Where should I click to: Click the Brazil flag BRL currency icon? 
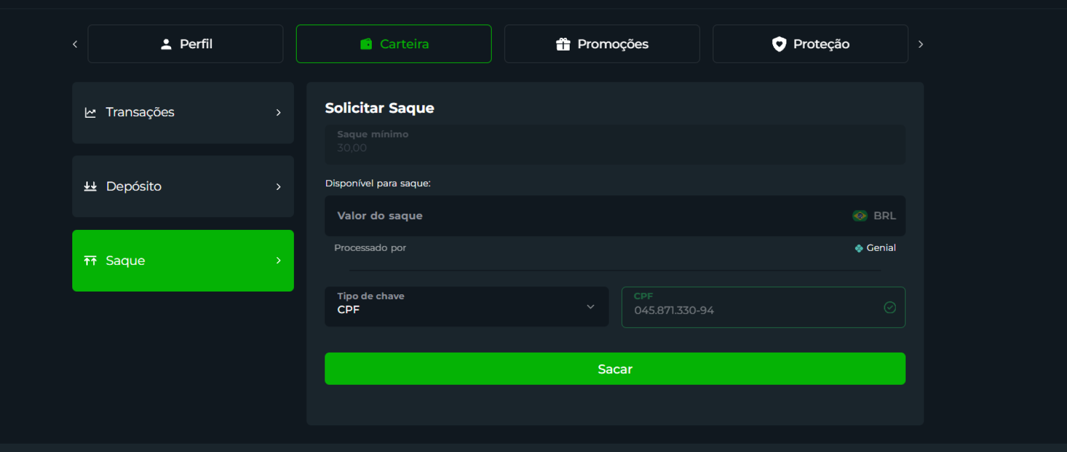click(860, 216)
